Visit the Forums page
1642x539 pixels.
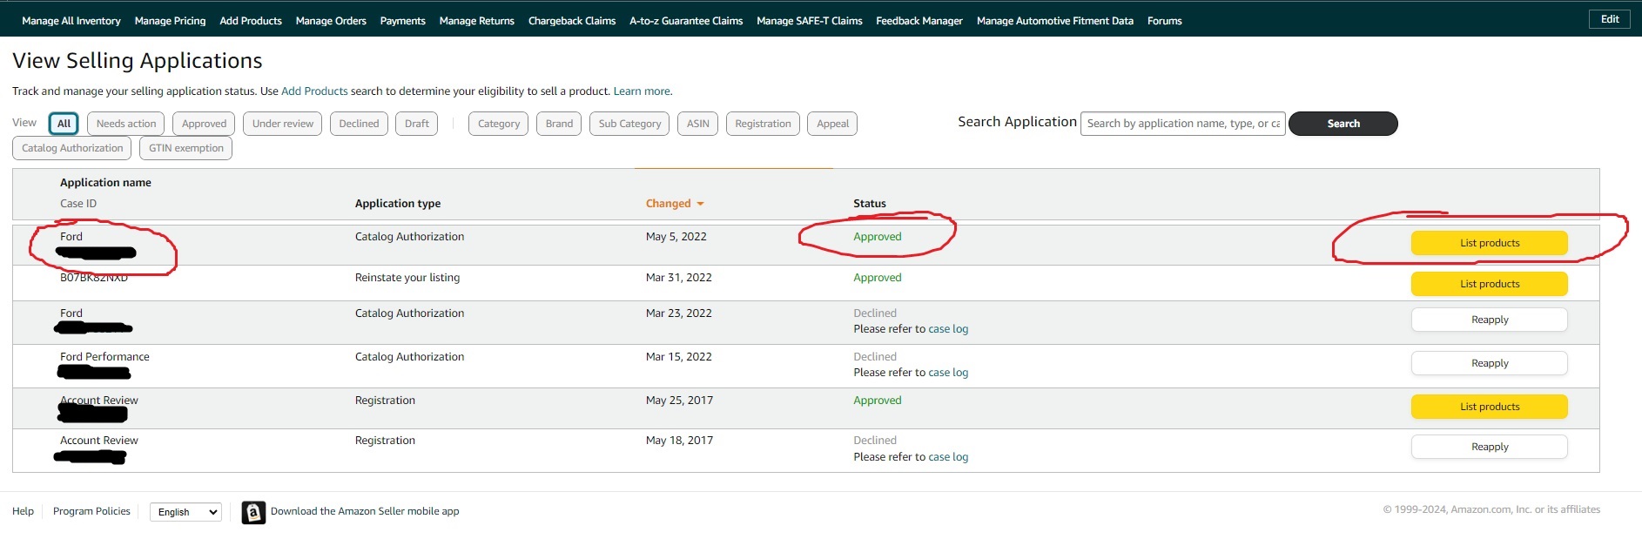(x=1165, y=21)
